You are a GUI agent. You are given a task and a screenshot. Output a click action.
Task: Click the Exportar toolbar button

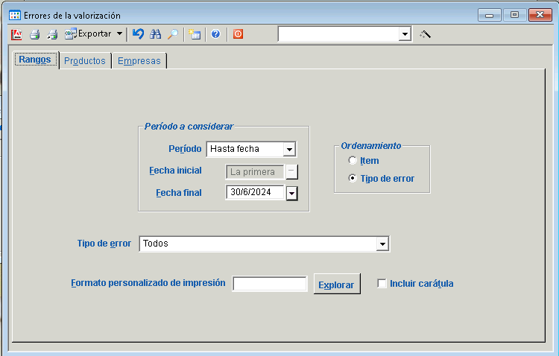point(88,34)
